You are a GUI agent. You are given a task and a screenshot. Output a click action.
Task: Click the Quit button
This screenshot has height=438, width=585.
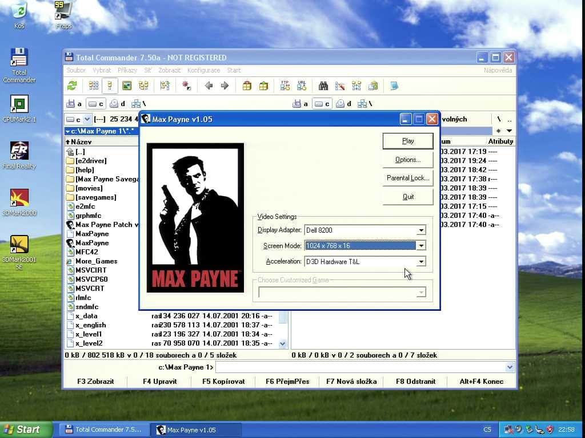pyautogui.click(x=408, y=197)
